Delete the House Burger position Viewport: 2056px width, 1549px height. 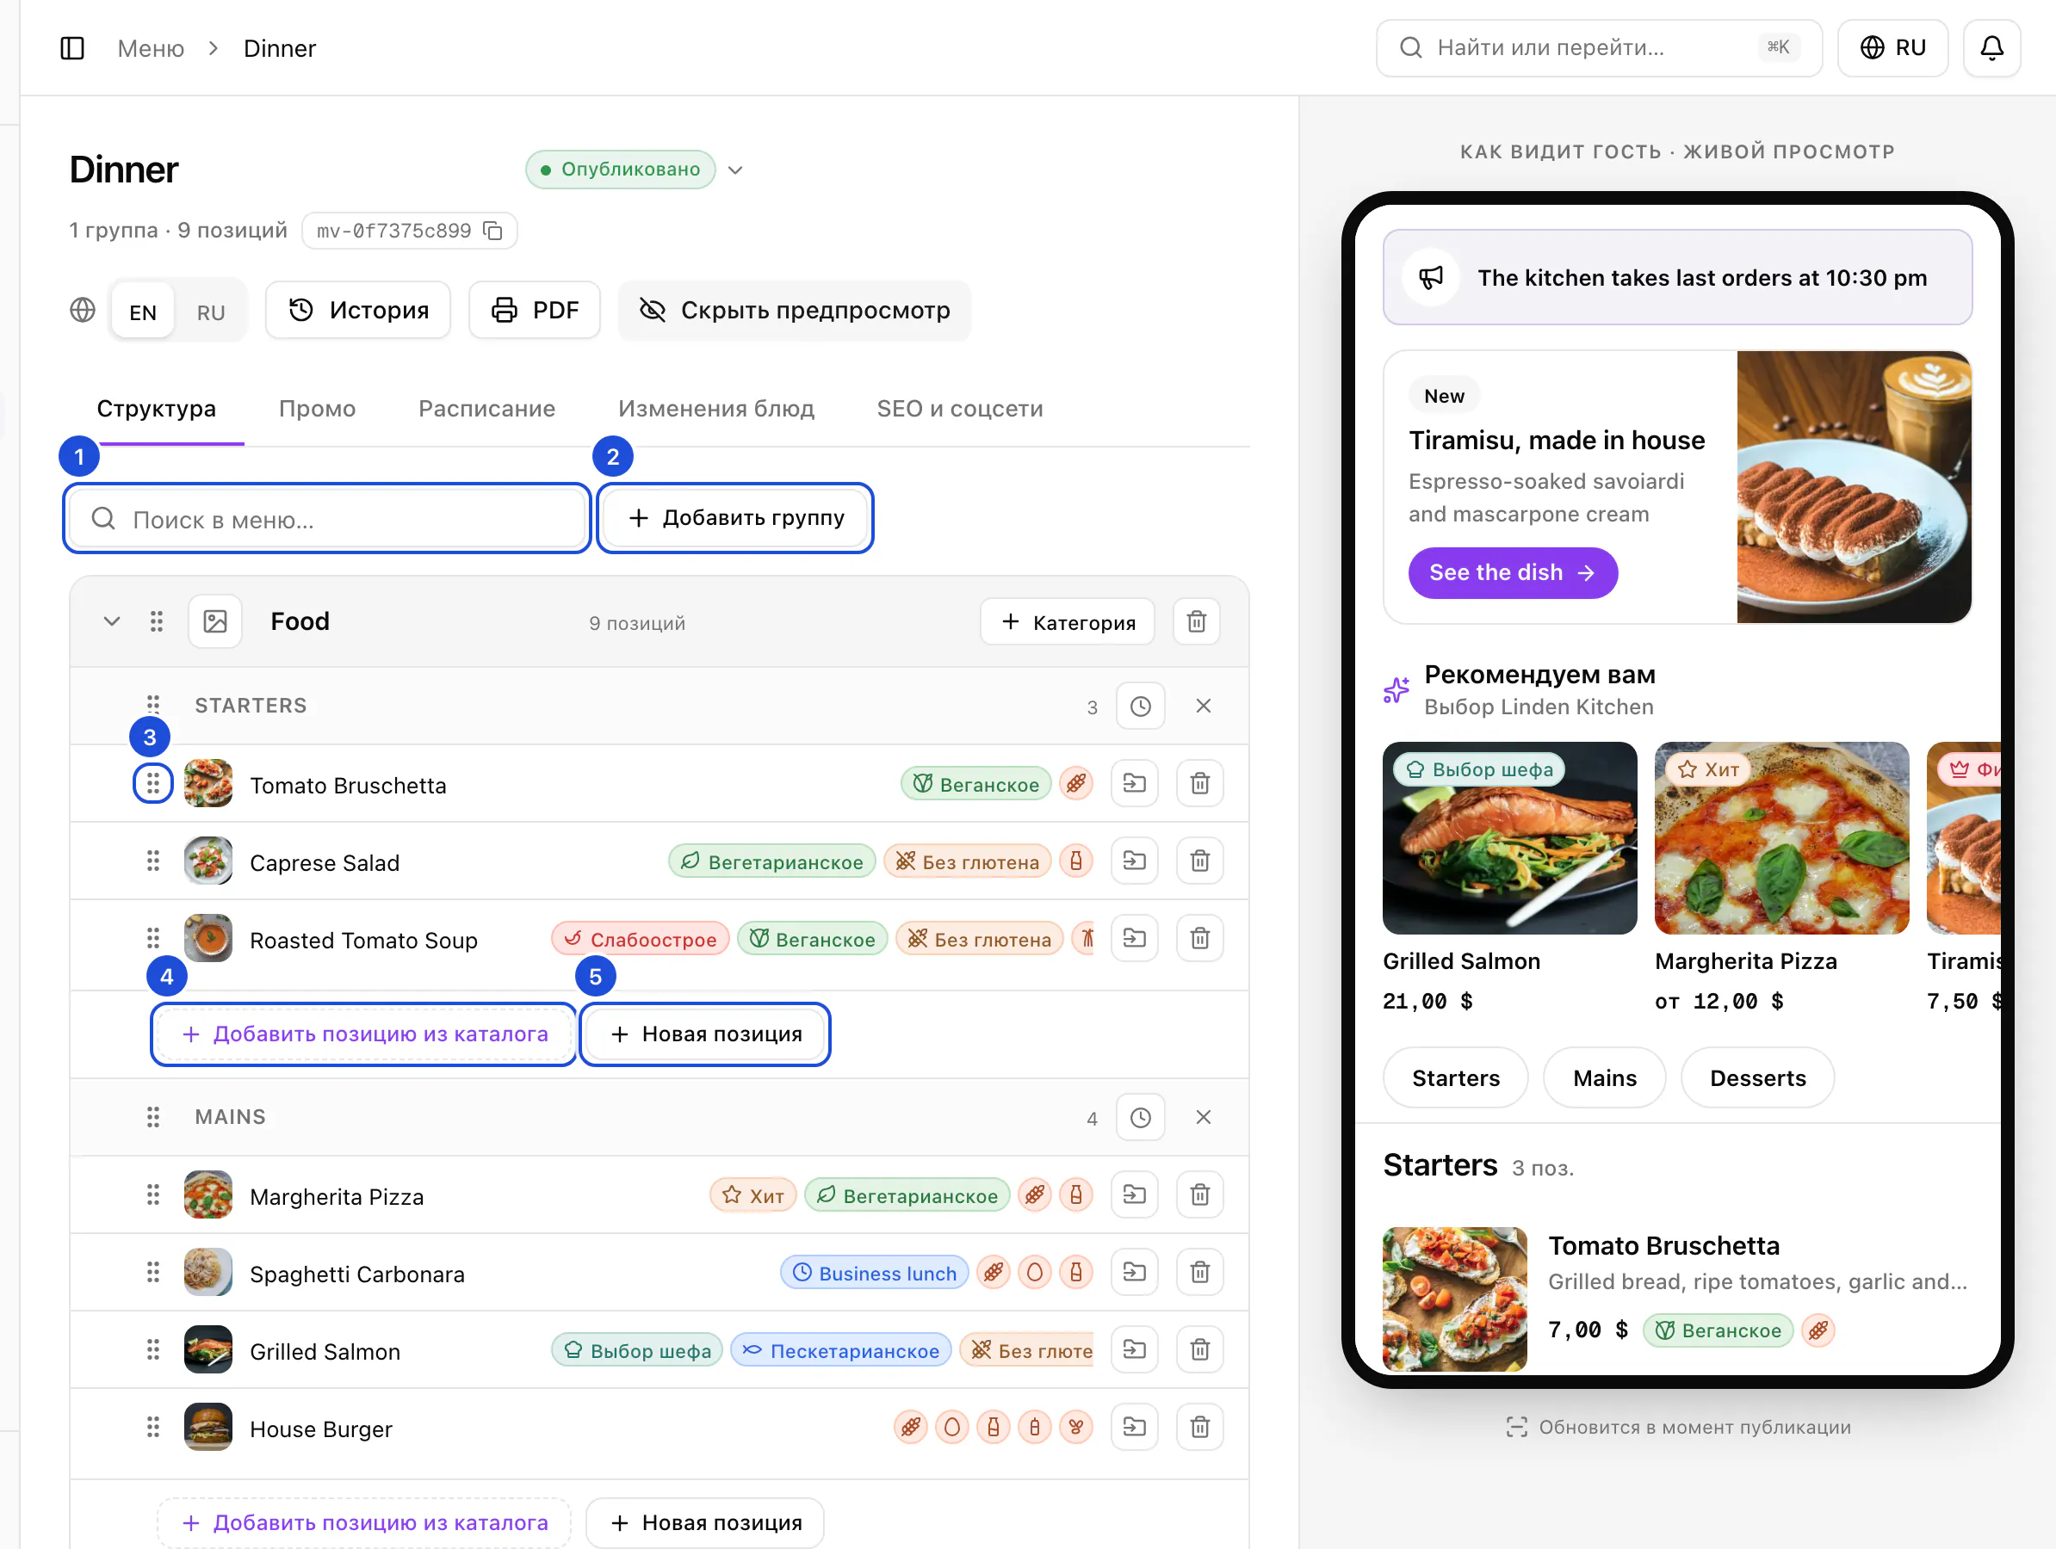pos(1200,1428)
